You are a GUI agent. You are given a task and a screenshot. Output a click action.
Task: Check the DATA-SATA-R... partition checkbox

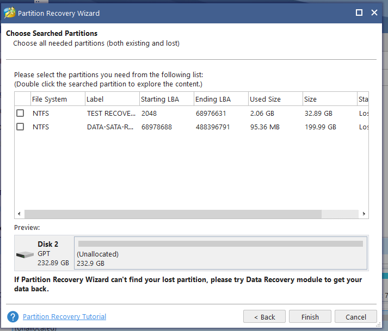click(20, 127)
